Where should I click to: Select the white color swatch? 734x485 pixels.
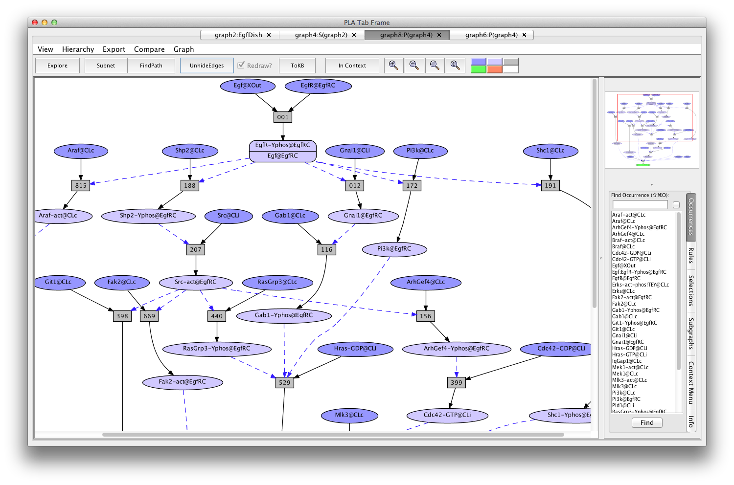coord(511,69)
